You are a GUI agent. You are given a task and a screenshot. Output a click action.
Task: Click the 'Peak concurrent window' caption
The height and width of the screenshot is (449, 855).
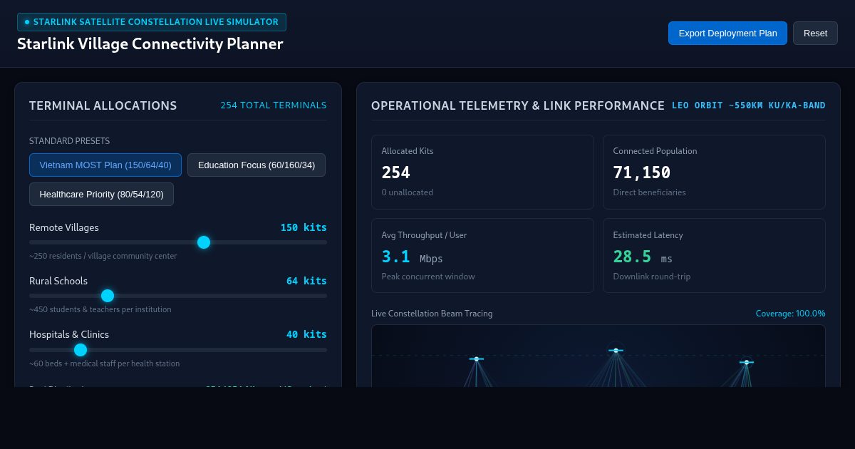(428, 277)
